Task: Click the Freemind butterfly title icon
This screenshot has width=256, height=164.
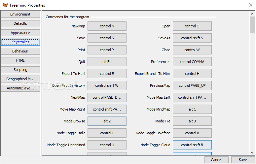Action: (5, 5)
